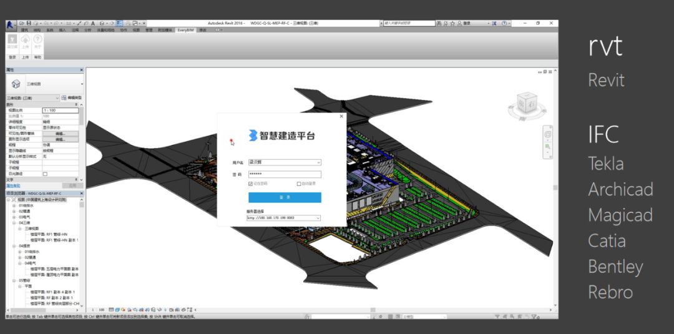
Task: Click the view scale 1:100 field in Properties
Action: (60, 111)
